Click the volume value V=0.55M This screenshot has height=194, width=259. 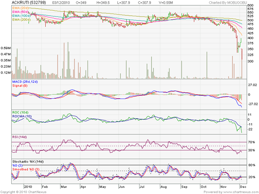[x=166, y=3]
